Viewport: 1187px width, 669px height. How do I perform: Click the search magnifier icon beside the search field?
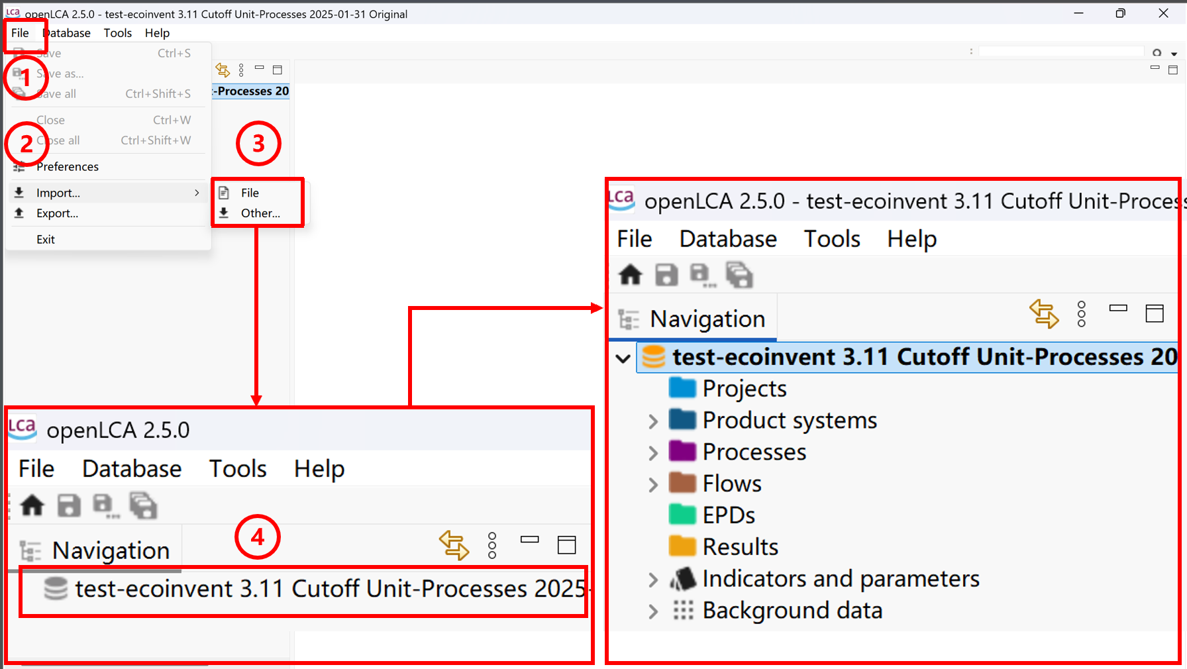pos(1157,53)
